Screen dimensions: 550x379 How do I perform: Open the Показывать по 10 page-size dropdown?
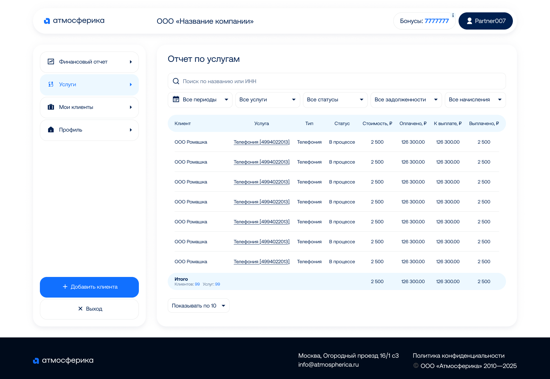(x=199, y=305)
